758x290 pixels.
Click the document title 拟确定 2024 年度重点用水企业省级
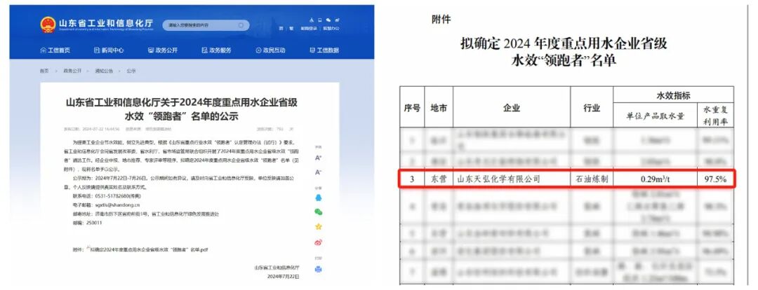[x=564, y=44]
